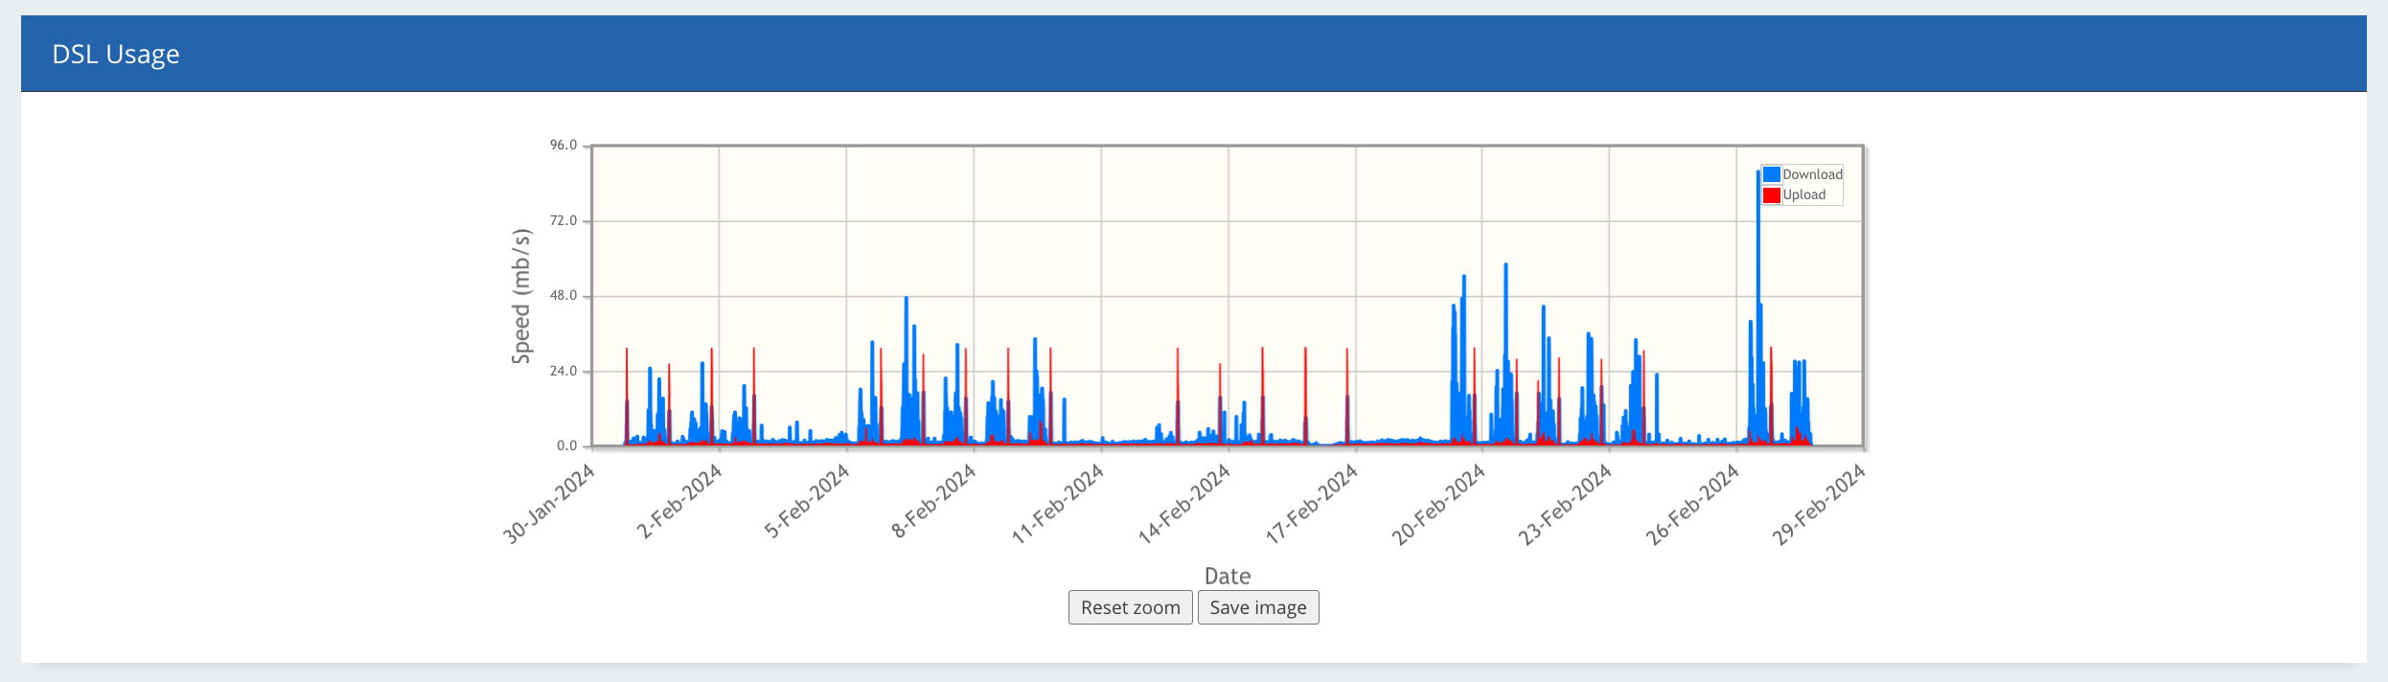Click the 0.0 speed axis value
2388x682 pixels.
pos(567,446)
